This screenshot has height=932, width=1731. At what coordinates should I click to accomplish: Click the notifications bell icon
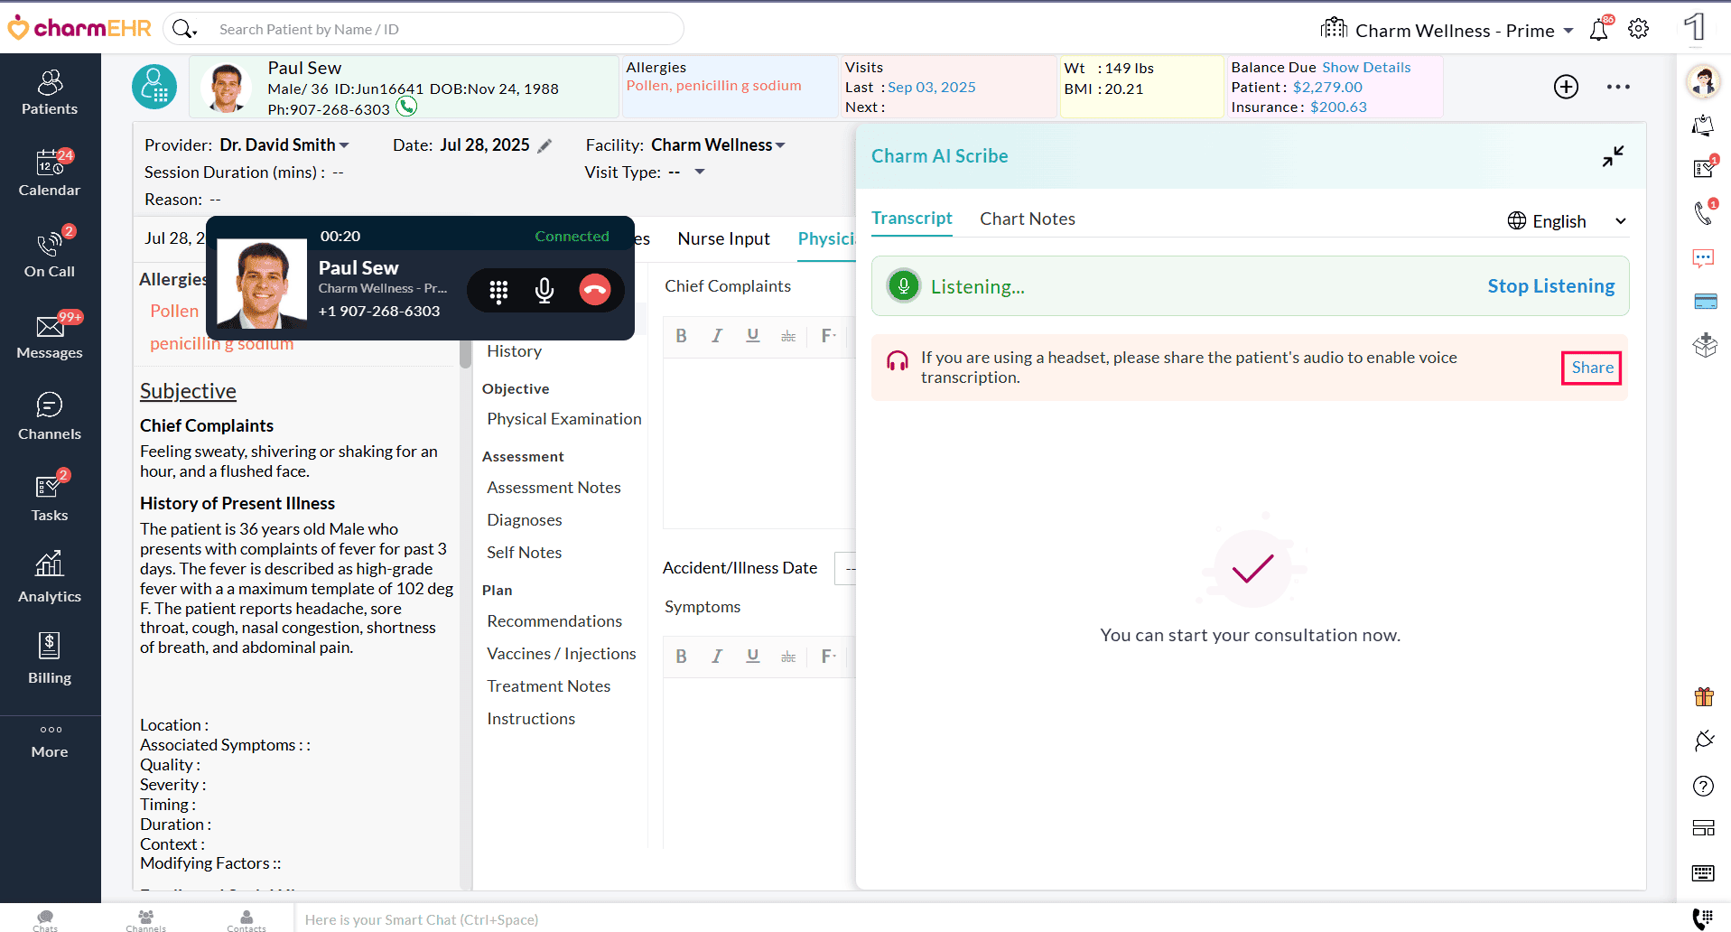tap(1598, 30)
